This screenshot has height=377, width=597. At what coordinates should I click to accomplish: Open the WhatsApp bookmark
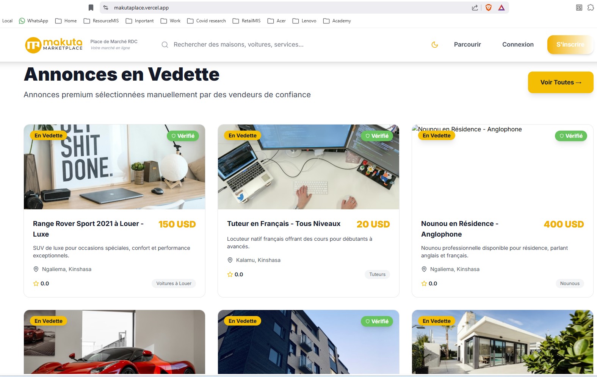34,21
